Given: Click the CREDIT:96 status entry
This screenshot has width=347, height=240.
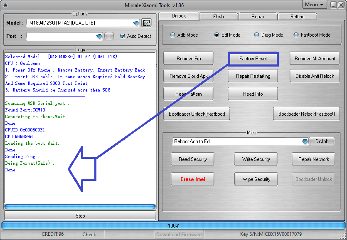Looking at the screenshot, I should click(x=52, y=234).
